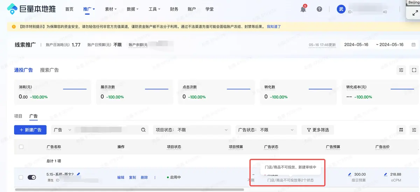This screenshot has width=420, height=192.
Task: Click the 广告出价 column header
Action: point(382,147)
